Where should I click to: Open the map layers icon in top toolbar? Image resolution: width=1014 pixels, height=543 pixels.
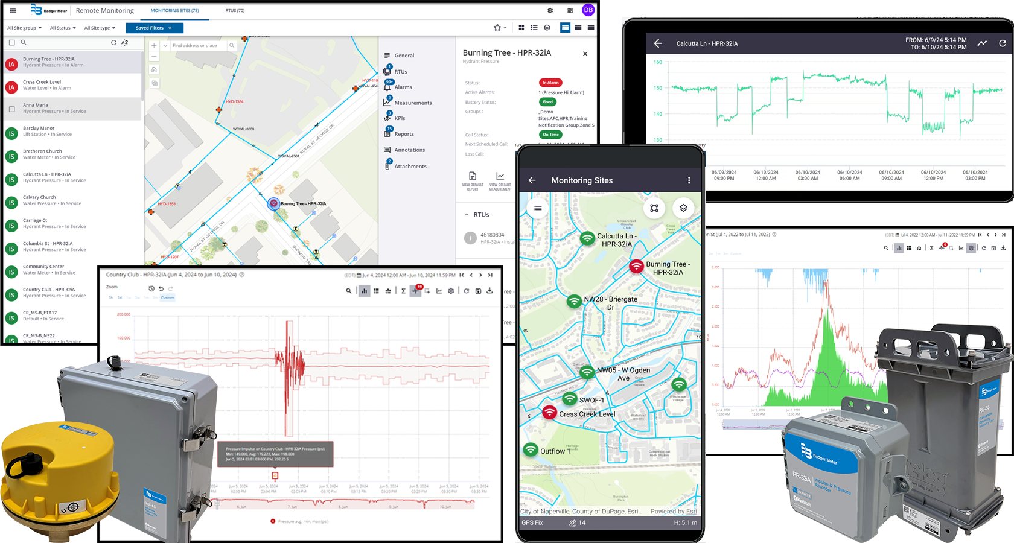pyautogui.click(x=547, y=28)
